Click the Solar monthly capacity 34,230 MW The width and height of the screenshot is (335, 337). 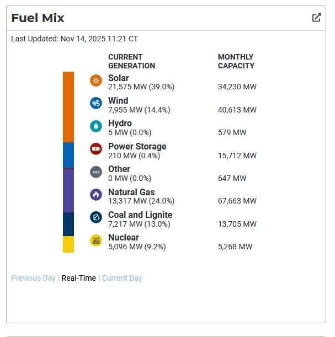pyautogui.click(x=237, y=87)
